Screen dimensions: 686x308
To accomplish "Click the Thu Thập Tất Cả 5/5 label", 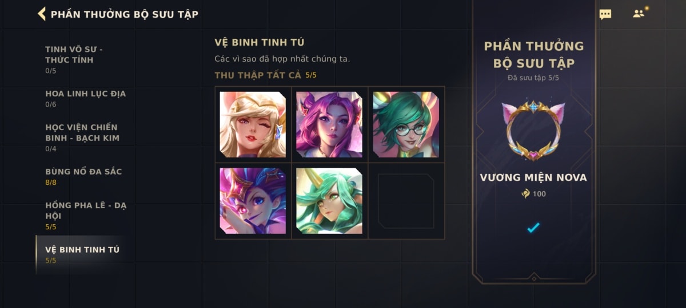I will pyautogui.click(x=265, y=75).
